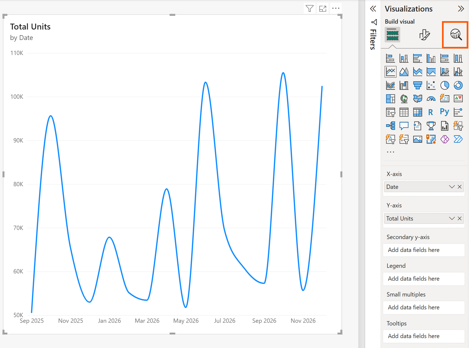Select the Donut chart visual

(x=458, y=85)
